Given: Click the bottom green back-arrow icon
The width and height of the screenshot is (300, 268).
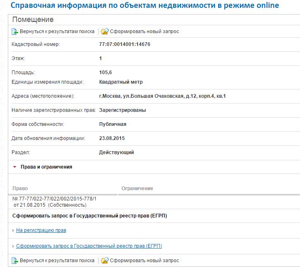Looking at the screenshot, I should point(15,261).
